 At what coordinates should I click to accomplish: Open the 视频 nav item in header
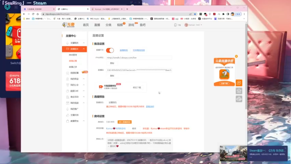(120, 25)
